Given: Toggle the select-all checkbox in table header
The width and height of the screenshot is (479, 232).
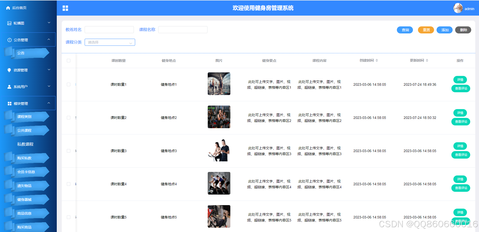Looking at the screenshot, I should (x=69, y=60).
